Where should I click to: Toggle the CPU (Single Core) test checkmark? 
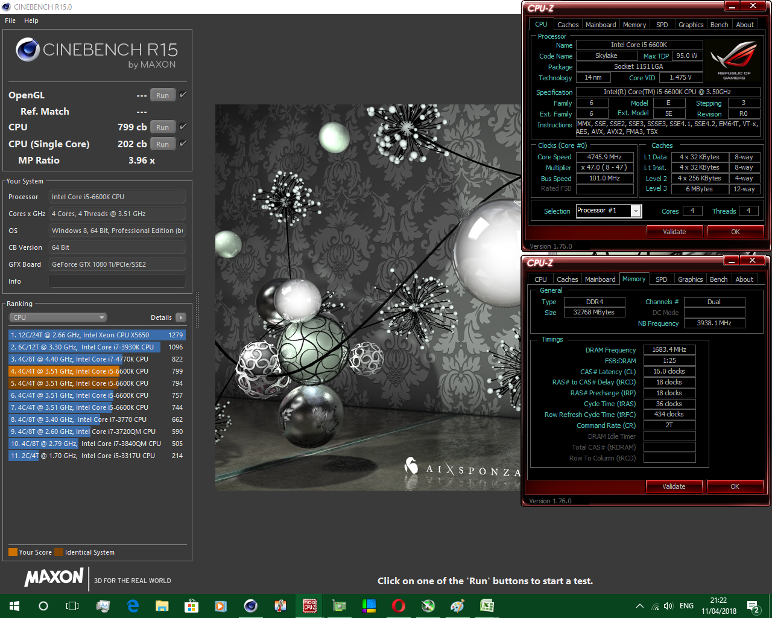pyautogui.click(x=183, y=143)
